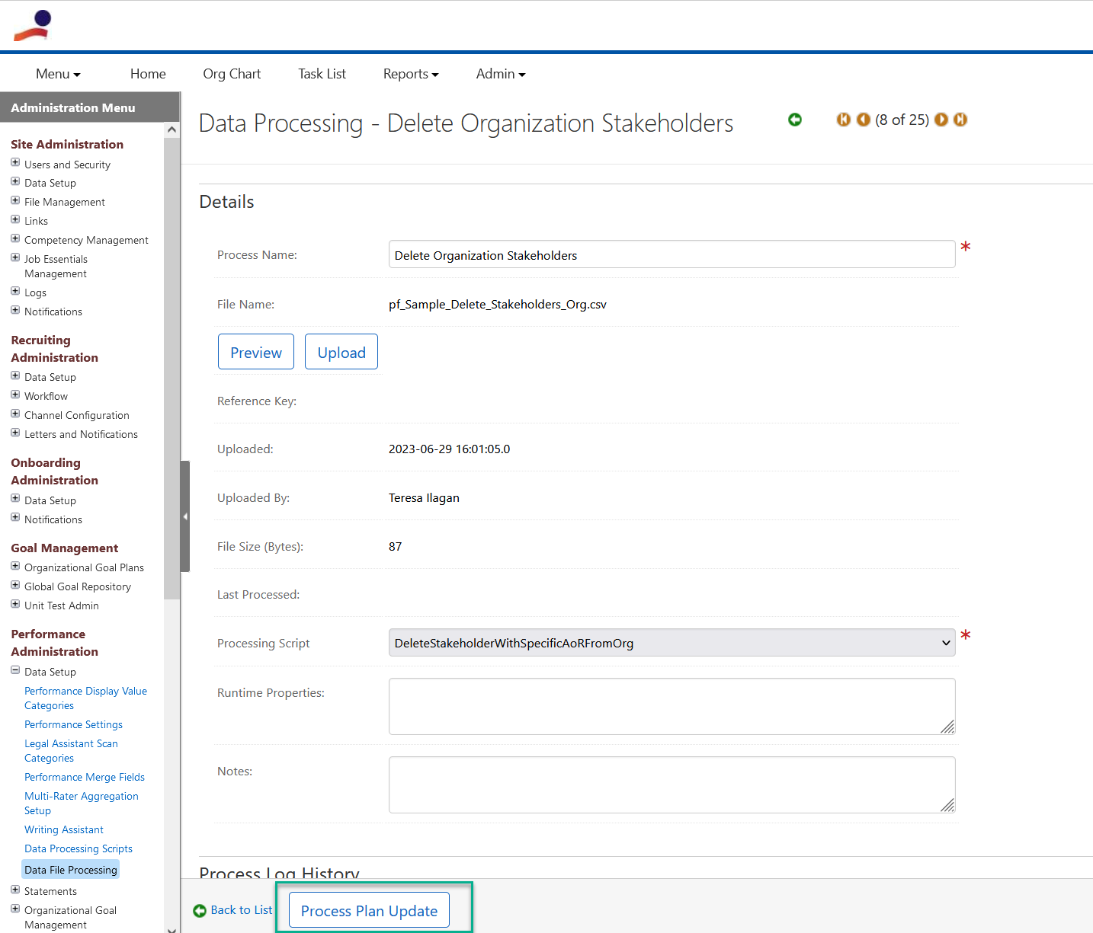Viewport: 1093px width, 933px height.
Task: Click the file name pf_Sample_Delete_Stakeholders_Org.csv
Action: click(x=498, y=305)
